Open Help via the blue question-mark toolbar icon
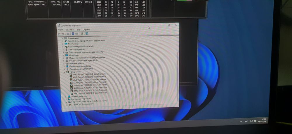 (x=73, y=33)
